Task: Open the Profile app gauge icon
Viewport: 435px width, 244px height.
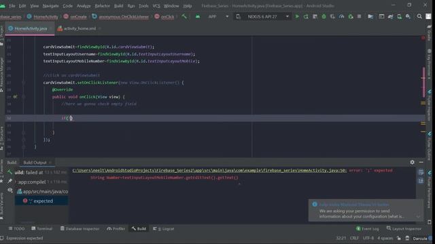Action: coord(341,16)
